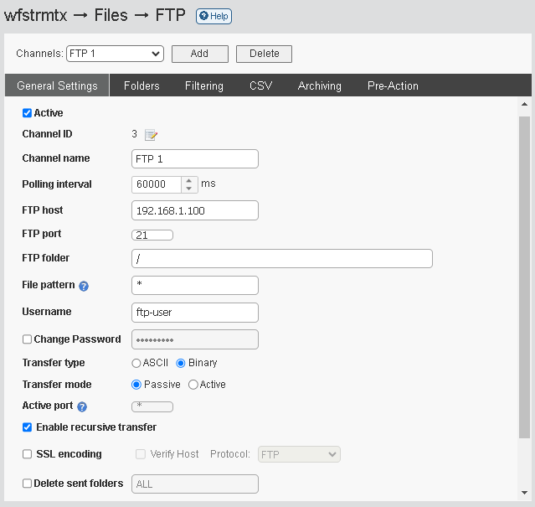Click the scrollbar down arrow
The image size is (535, 507).
click(524, 492)
